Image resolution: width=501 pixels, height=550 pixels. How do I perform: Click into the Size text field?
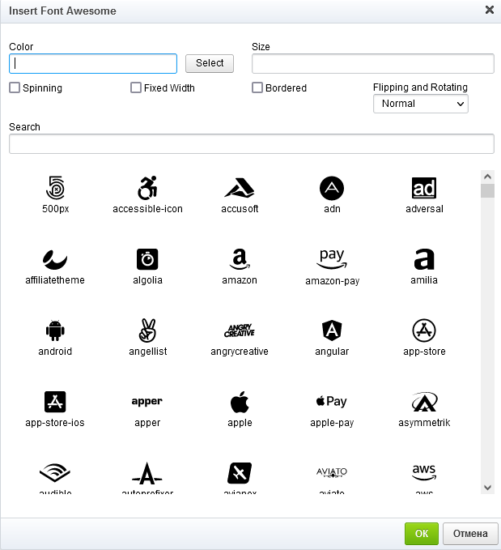[372, 64]
